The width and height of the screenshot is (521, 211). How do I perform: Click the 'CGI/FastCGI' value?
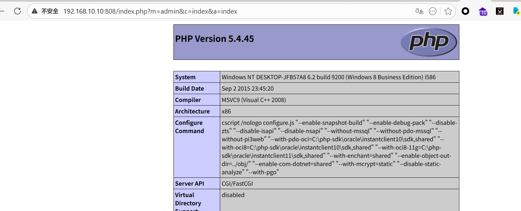[x=237, y=183]
